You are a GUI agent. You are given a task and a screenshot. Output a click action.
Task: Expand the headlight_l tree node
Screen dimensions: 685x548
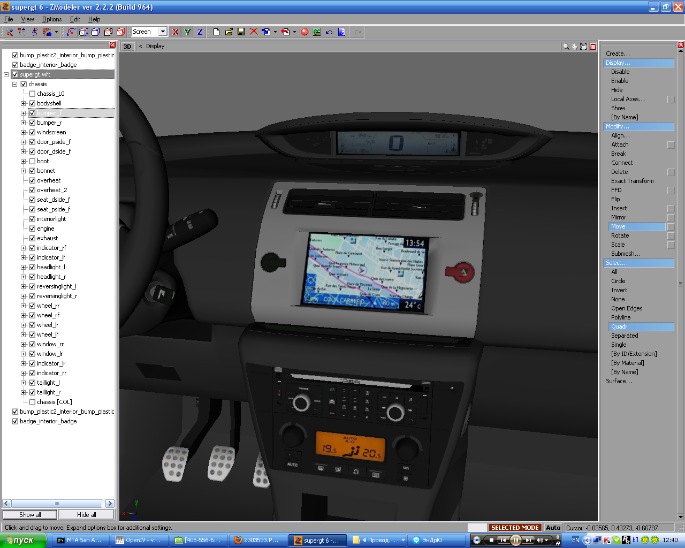point(24,267)
